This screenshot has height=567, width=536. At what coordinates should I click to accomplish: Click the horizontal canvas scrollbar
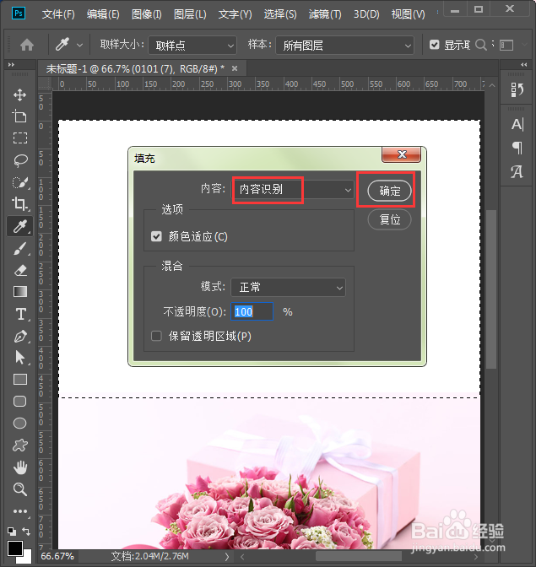pyautogui.click(x=358, y=556)
